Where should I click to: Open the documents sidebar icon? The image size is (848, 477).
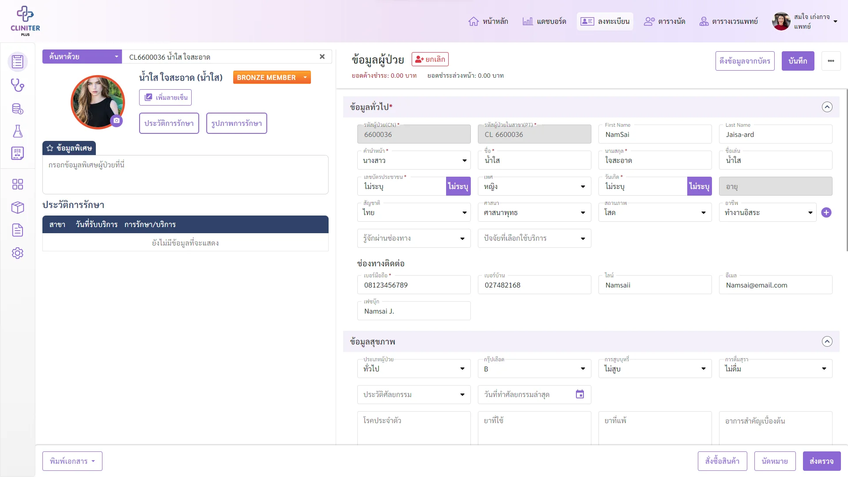(18, 230)
